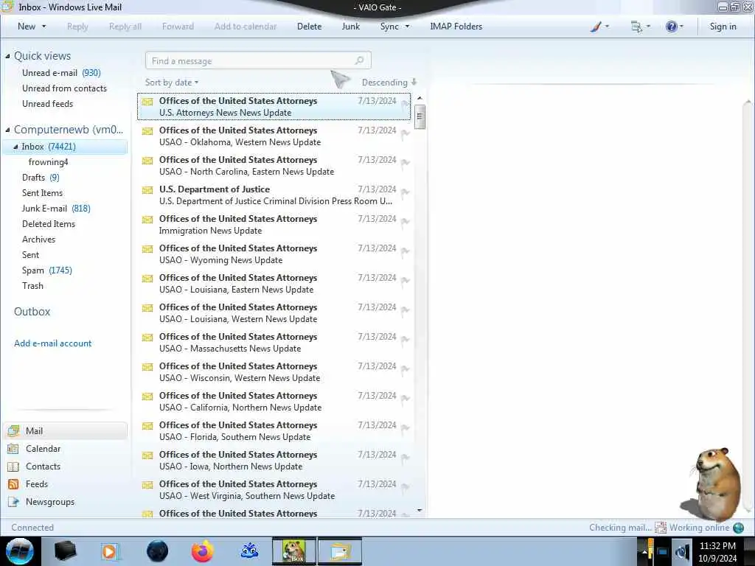Viewport: 755px width, 566px height.
Task: Click the message list scroll-down arrow
Action: click(x=420, y=510)
